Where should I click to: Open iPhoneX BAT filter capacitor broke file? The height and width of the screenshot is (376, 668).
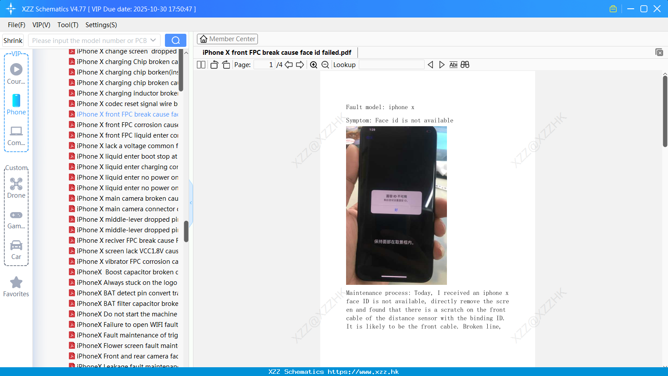tap(123, 304)
